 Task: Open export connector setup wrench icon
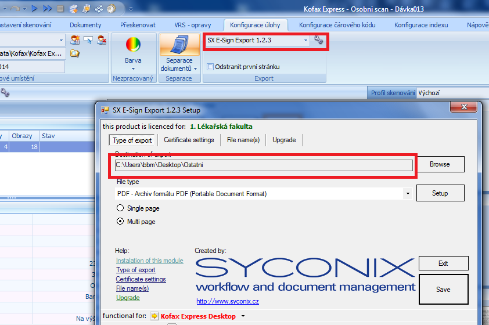click(x=318, y=40)
